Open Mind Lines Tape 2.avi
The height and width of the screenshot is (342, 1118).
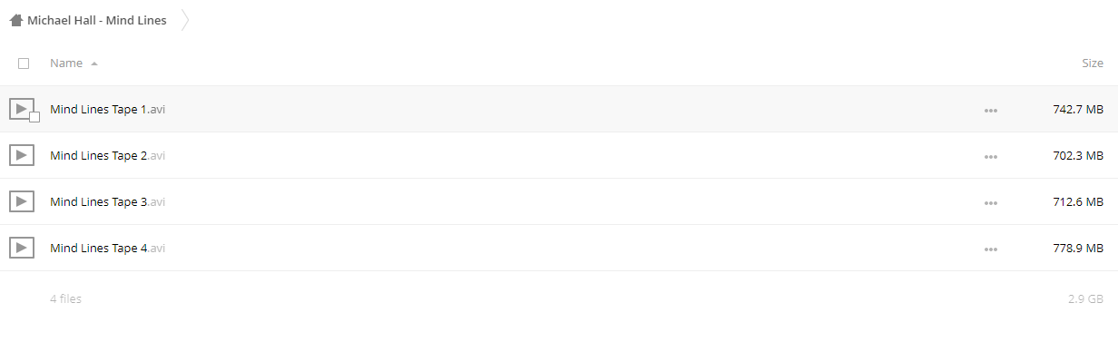[x=107, y=155]
